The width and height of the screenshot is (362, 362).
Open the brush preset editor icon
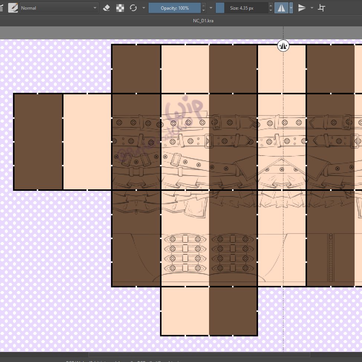point(13,8)
